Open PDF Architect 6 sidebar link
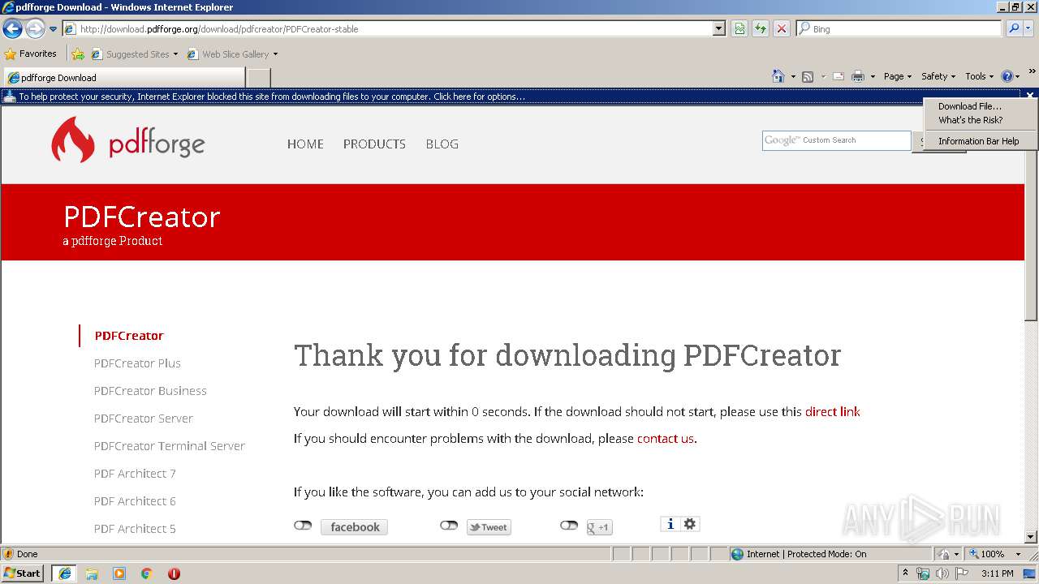The image size is (1039, 584). 135,501
